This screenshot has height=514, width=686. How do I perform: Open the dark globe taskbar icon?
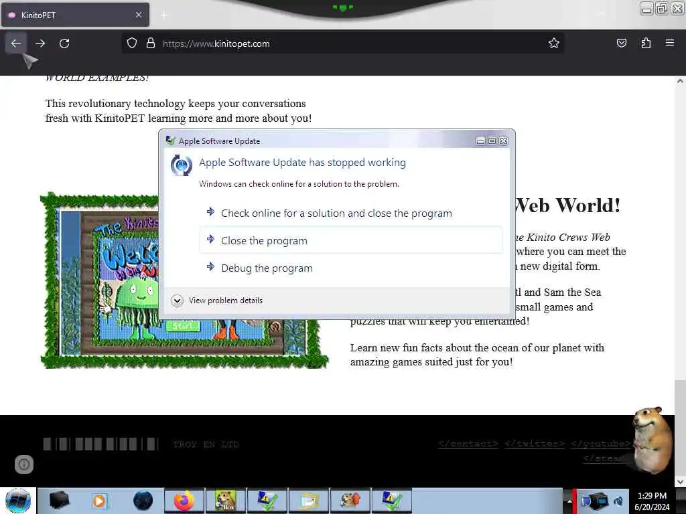click(143, 501)
